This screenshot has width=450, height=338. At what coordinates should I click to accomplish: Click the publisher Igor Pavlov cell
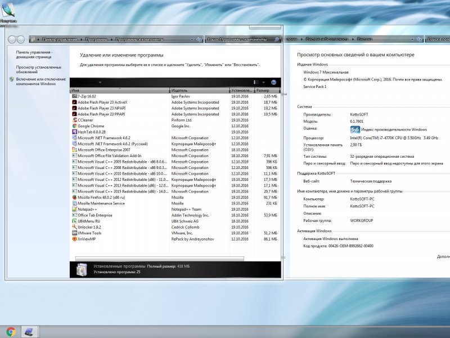[x=181, y=96]
